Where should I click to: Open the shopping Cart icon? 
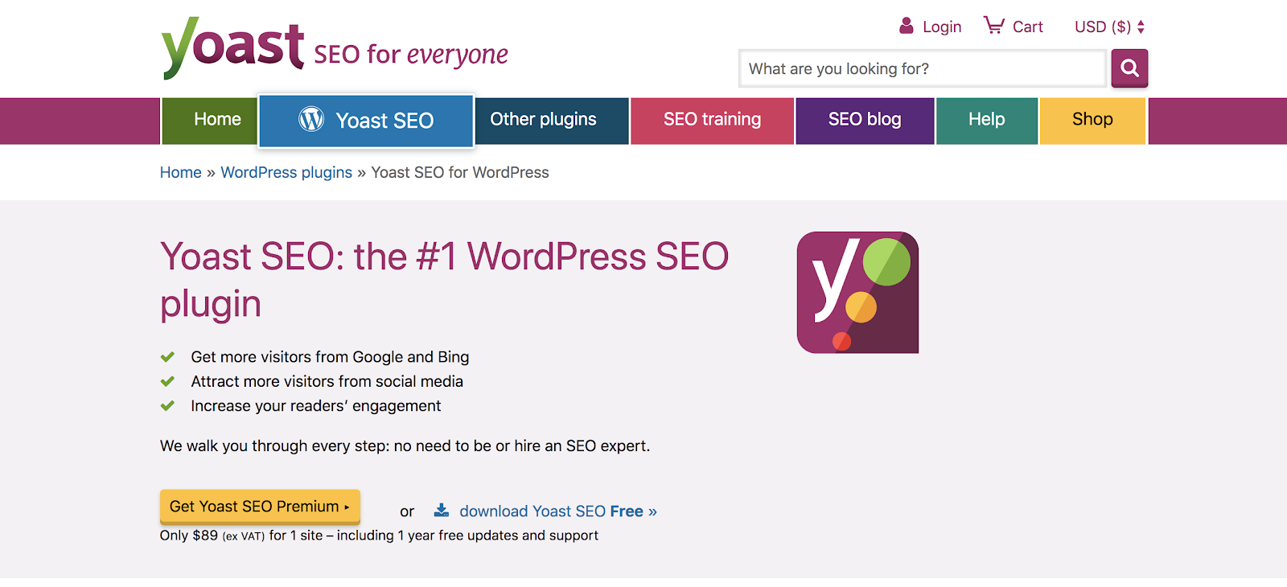point(994,24)
